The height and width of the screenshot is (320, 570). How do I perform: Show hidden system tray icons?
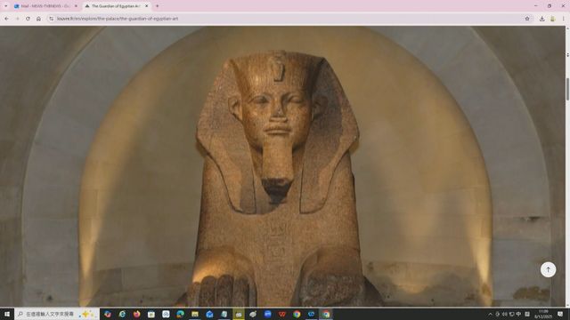click(491, 314)
